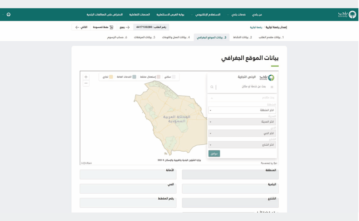Toggle the إستعمال مختلط legend layer

point(158,77)
